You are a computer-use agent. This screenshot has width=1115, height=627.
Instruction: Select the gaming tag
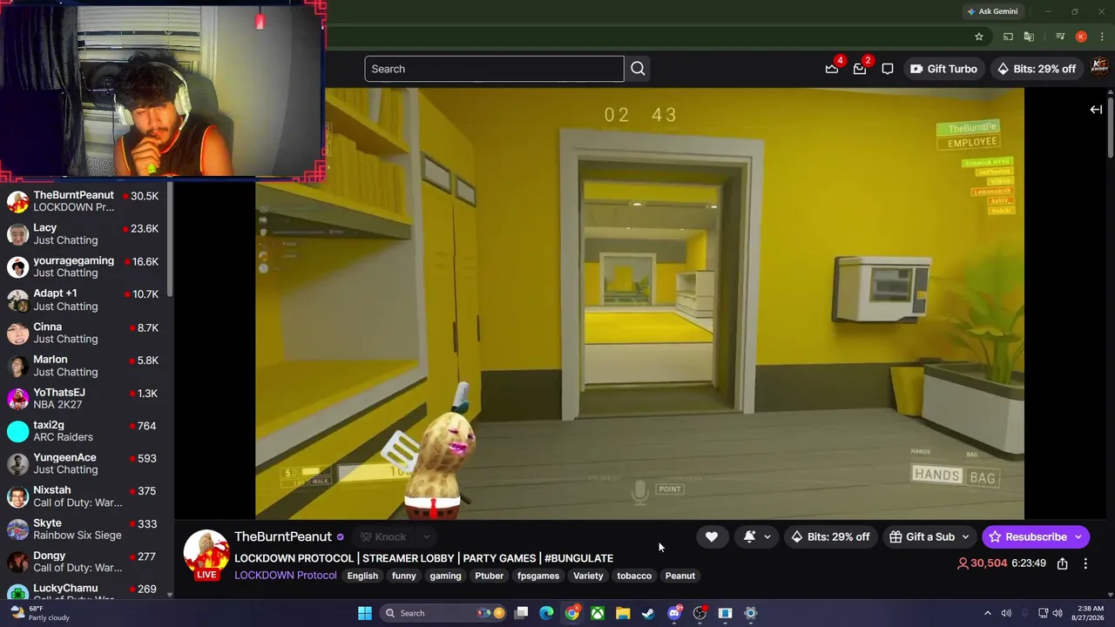pos(445,576)
